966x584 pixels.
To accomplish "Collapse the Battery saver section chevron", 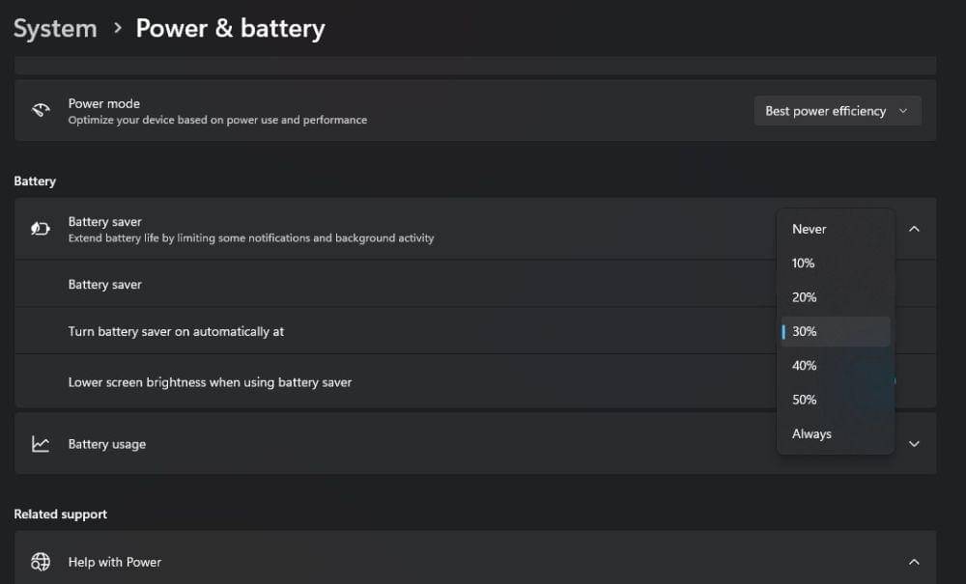I will 914,229.
